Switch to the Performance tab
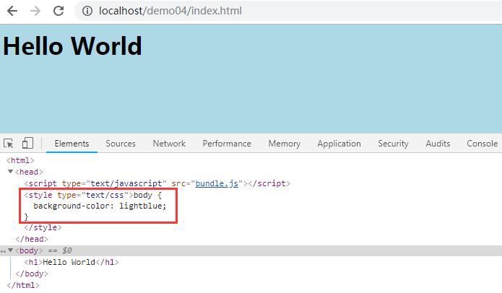Viewport: 502px width, 293px height. tap(227, 144)
